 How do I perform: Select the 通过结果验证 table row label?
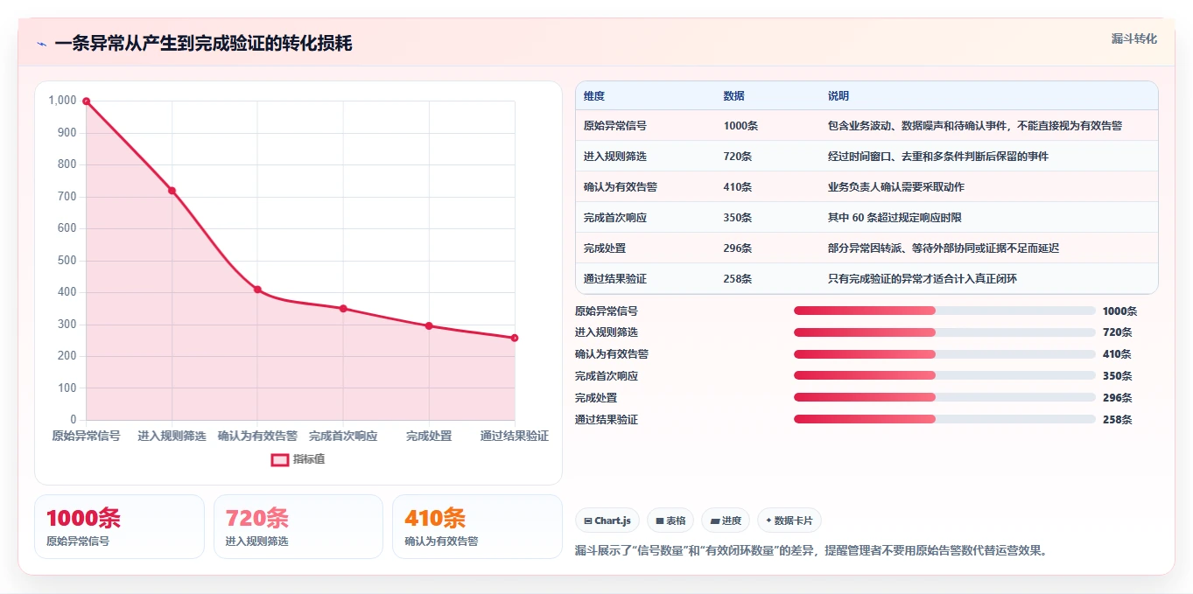click(x=615, y=279)
